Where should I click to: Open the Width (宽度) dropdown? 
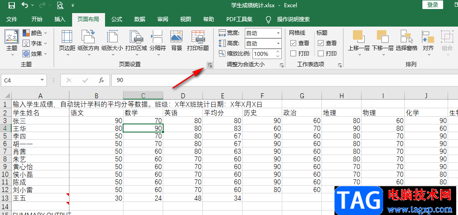[278, 33]
